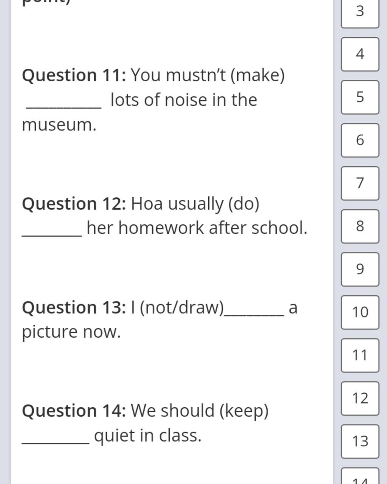Click the blank before 'her homework after school'

[x=52, y=231]
